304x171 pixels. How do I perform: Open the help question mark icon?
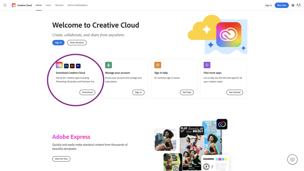pos(293,5)
